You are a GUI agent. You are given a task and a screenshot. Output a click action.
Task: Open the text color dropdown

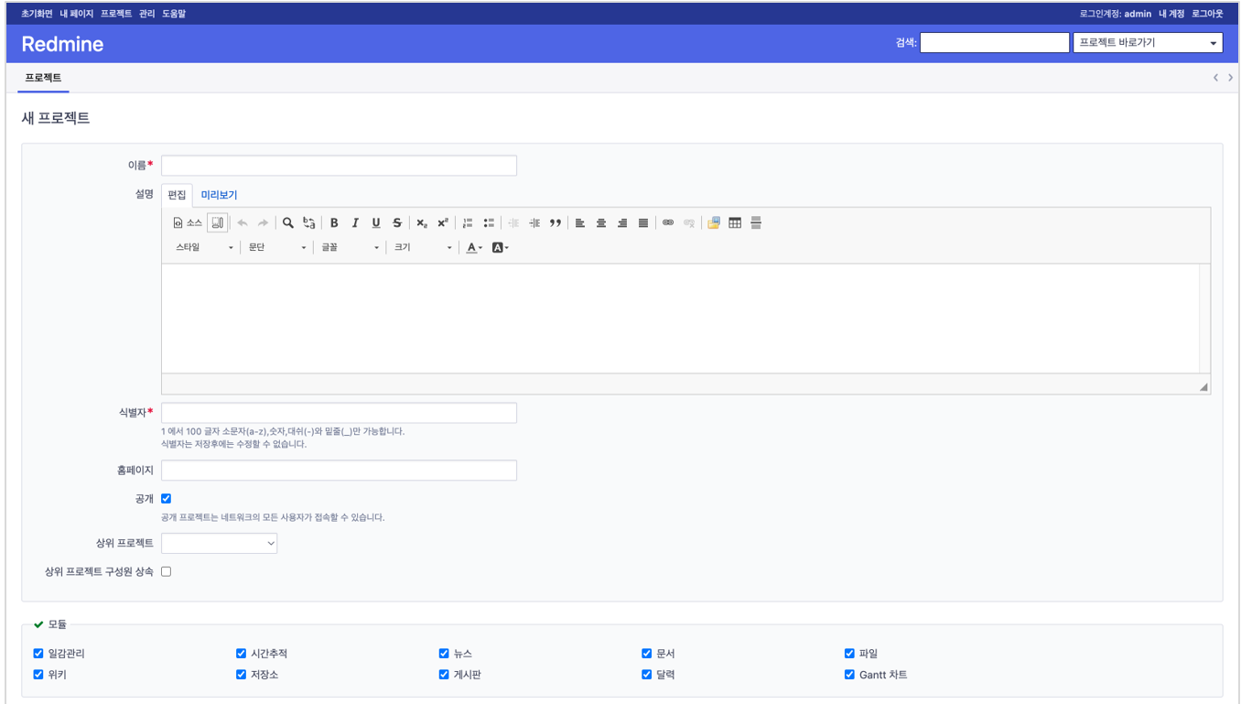point(474,247)
